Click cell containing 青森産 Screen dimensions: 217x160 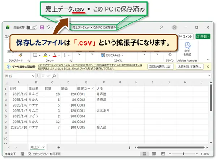click(104, 94)
